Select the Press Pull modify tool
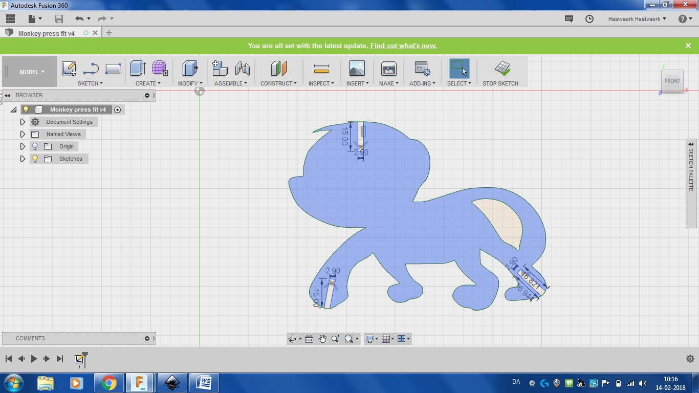The height and width of the screenshot is (393, 699). pyautogui.click(x=190, y=68)
